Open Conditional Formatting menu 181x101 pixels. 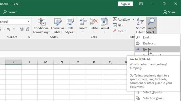tap(41, 26)
